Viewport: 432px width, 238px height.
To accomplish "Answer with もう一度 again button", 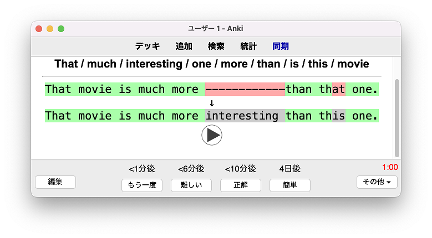I will (x=142, y=185).
